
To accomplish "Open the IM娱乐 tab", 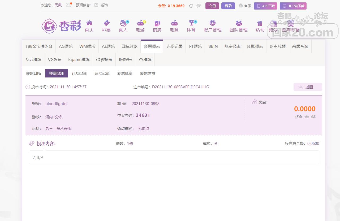I will click(x=125, y=59).
